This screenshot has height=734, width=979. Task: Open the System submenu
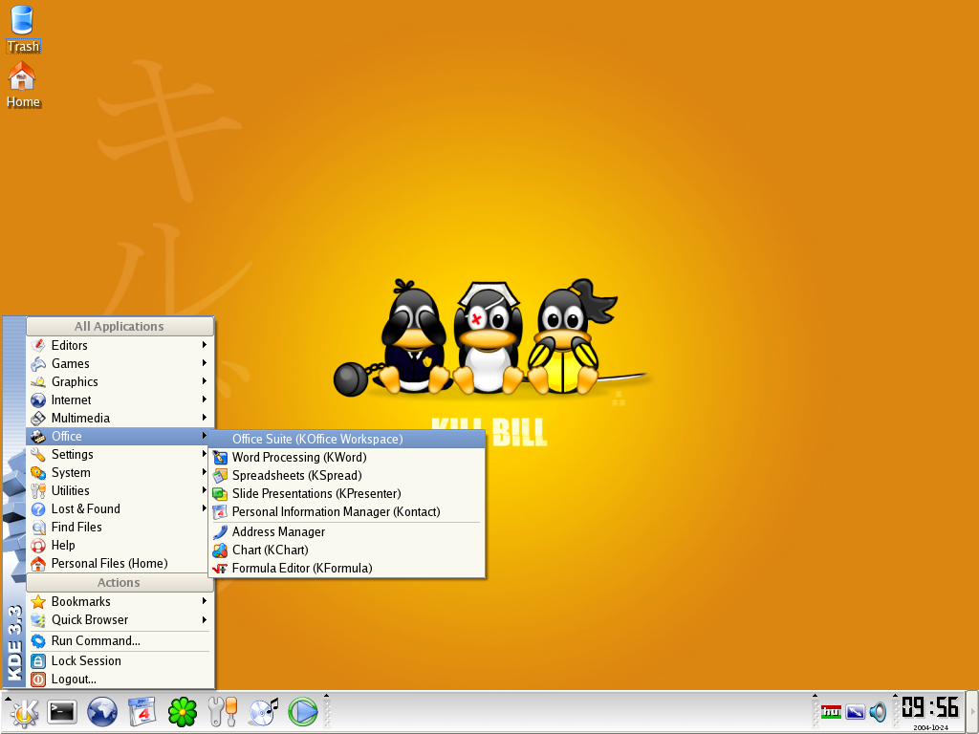pyautogui.click(x=119, y=472)
